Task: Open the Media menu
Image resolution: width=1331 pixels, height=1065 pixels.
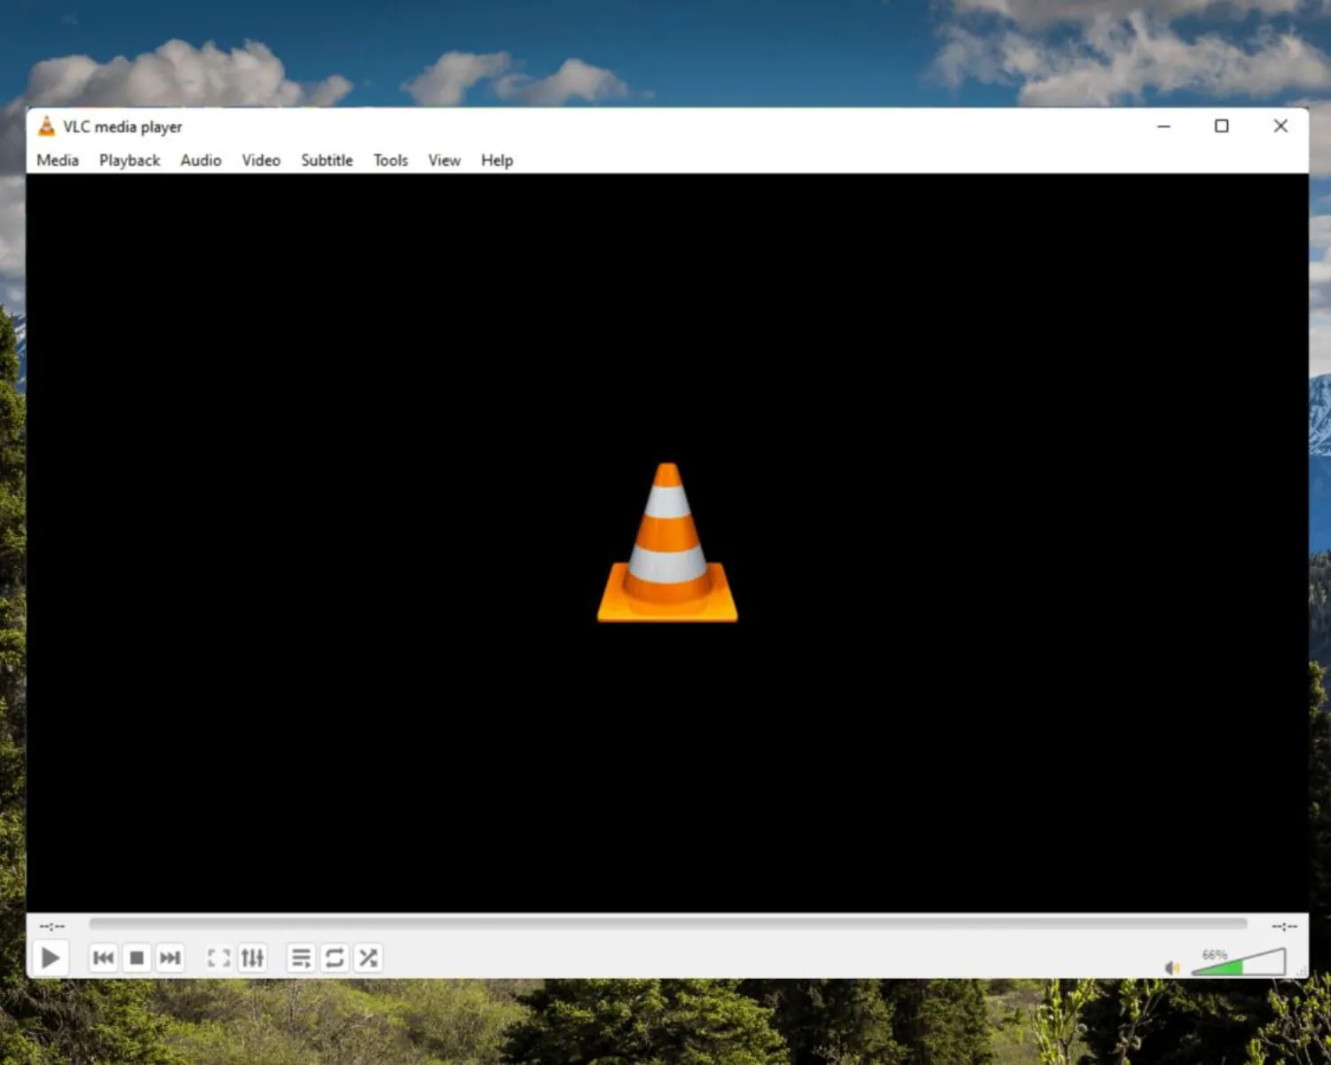Action: coord(58,160)
